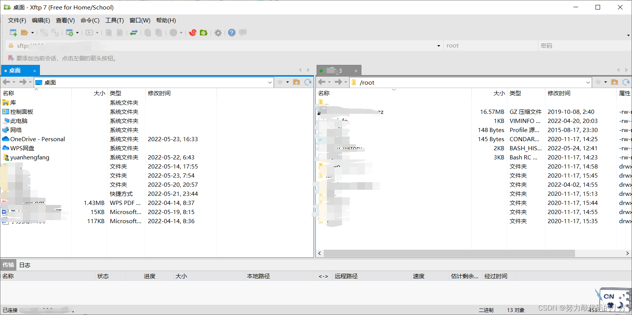Click the chat bubble feedback icon

(x=243, y=33)
